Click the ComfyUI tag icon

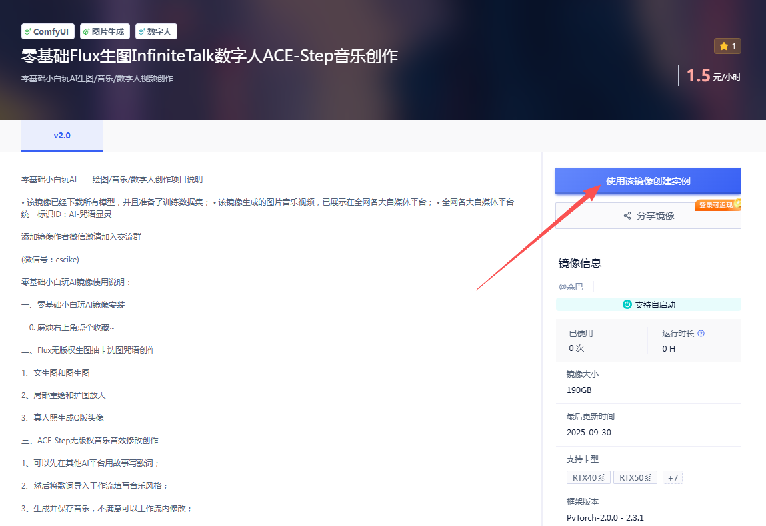[28, 32]
